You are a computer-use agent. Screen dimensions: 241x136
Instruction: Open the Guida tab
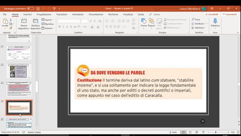(141, 14)
